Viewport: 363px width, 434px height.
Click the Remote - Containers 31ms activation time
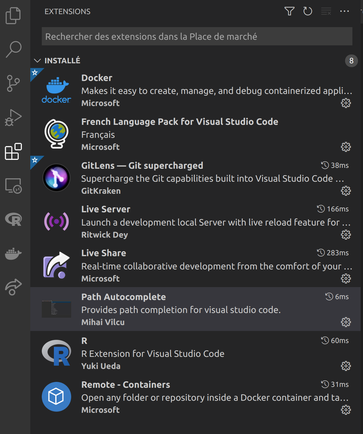[x=335, y=384]
